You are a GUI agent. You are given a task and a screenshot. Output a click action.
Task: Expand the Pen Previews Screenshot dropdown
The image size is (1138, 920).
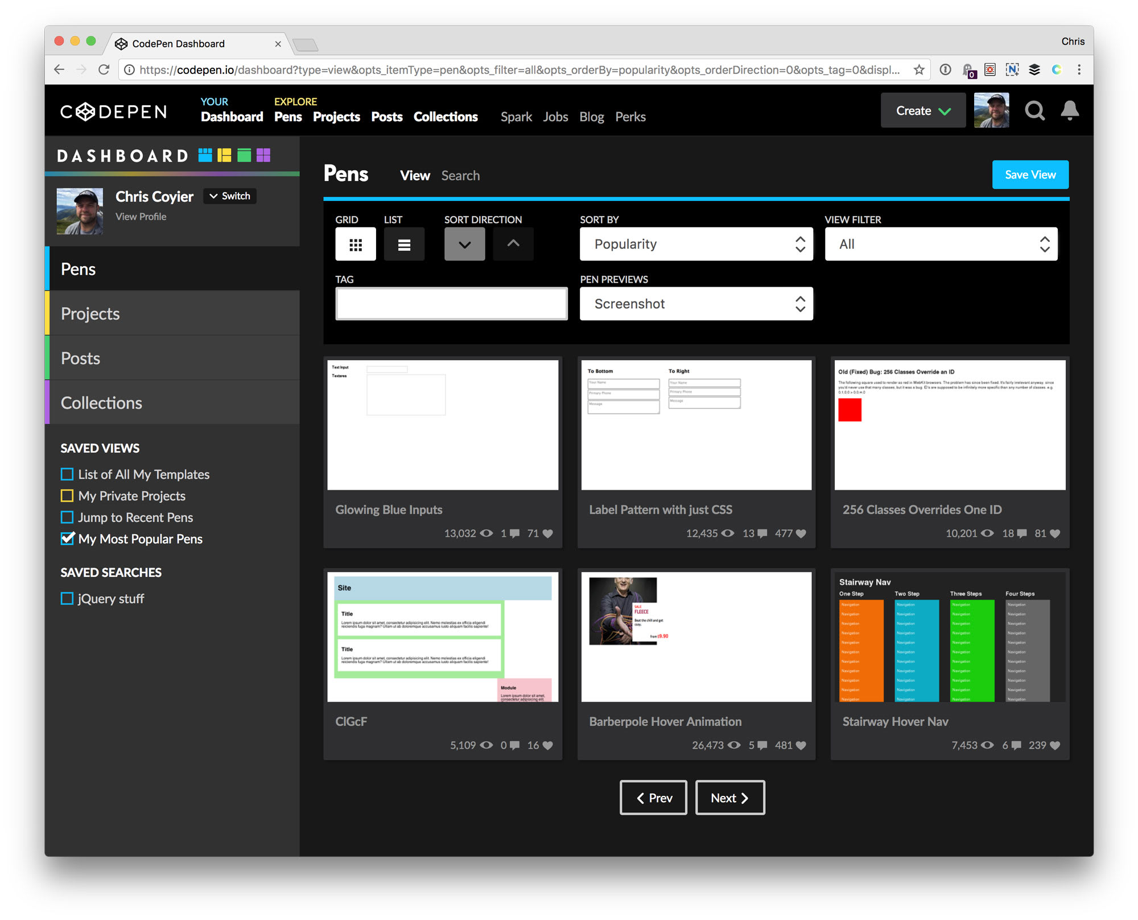pos(696,304)
